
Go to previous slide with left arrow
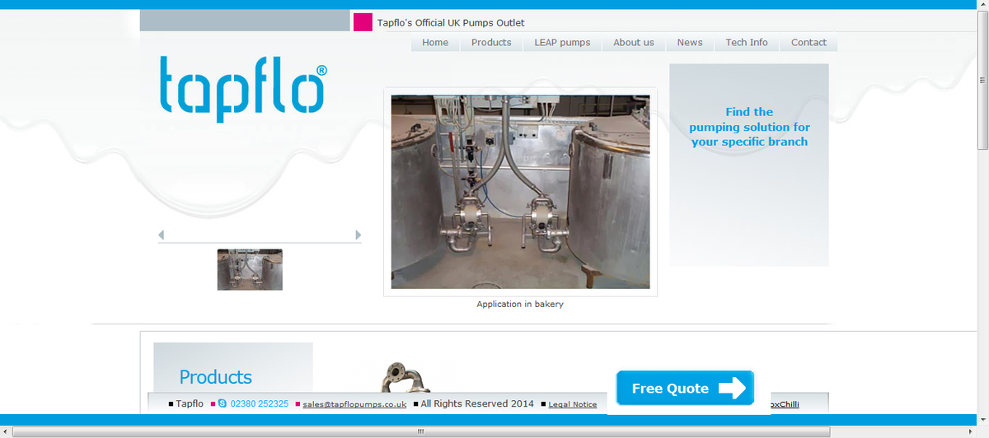[x=162, y=235]
